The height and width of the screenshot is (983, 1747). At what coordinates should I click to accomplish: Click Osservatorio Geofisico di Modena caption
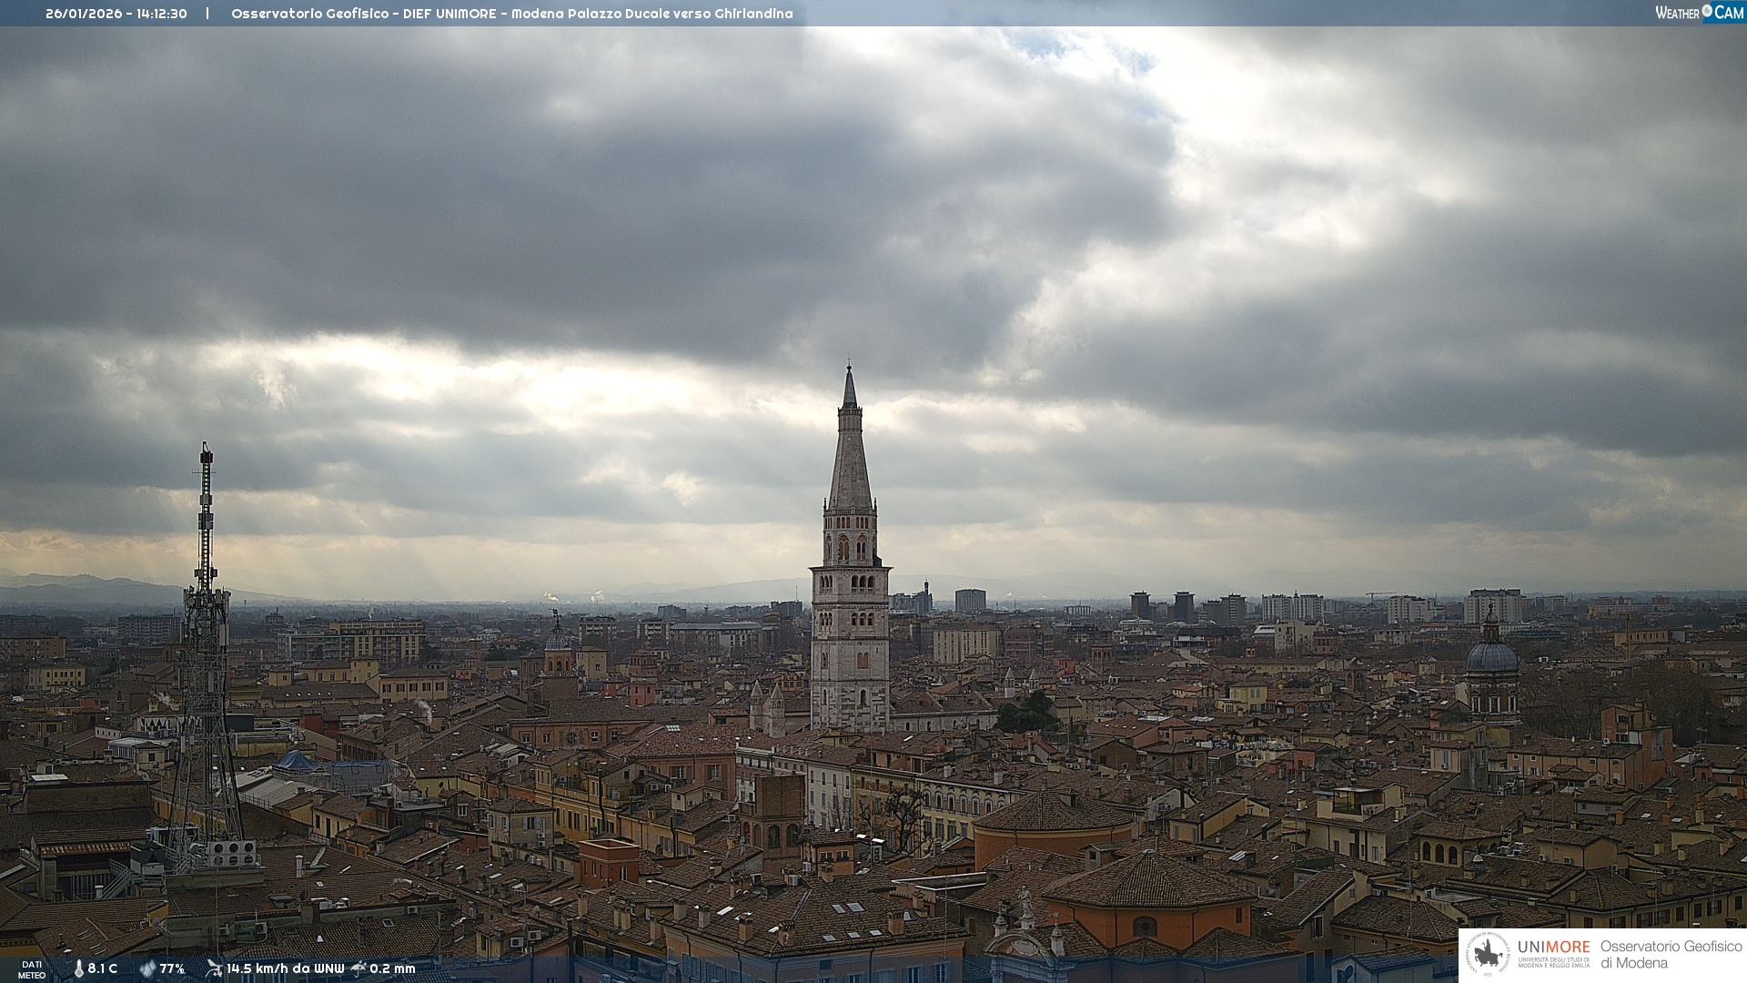point(1671,954)
